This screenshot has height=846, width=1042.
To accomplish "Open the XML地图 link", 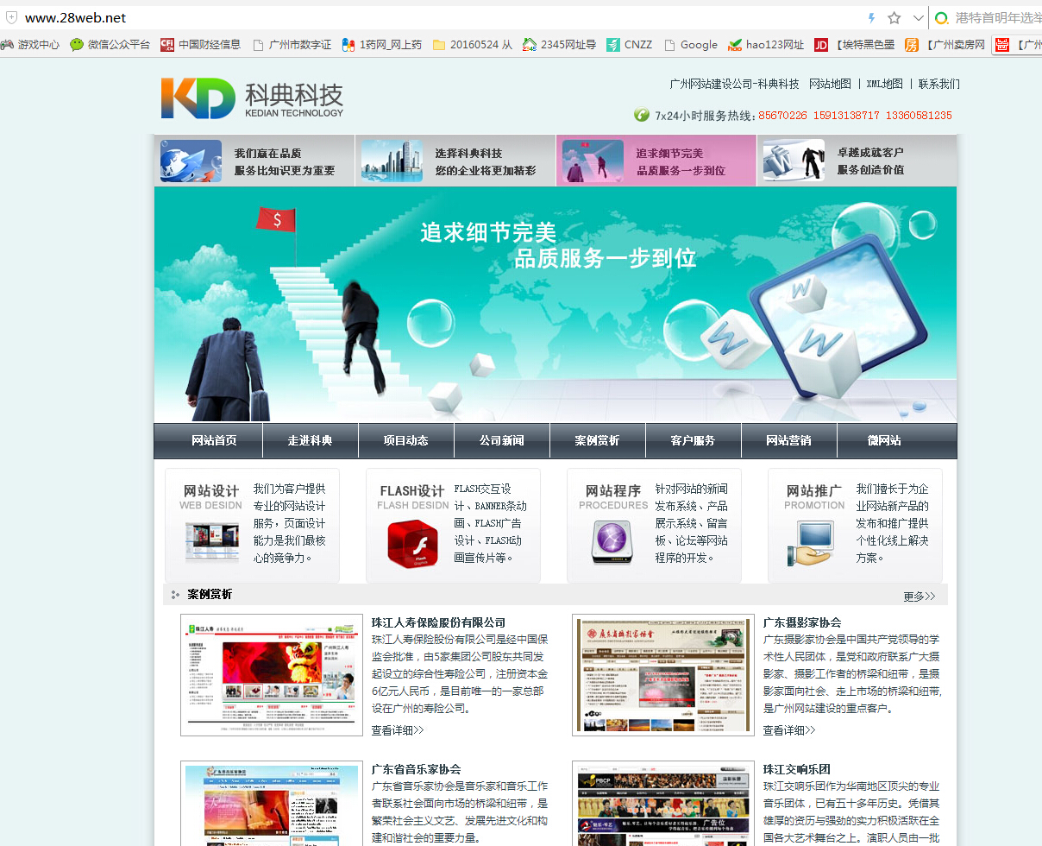I will click(884, 84).
